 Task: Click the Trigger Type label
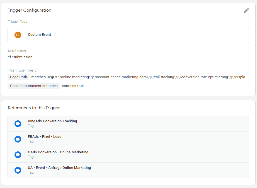(17, 22)
